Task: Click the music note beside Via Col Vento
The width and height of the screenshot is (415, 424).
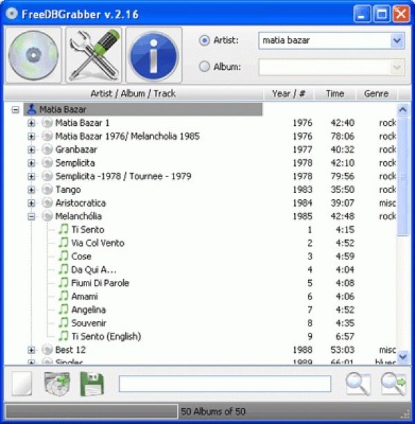Action: tap(63, 243)
